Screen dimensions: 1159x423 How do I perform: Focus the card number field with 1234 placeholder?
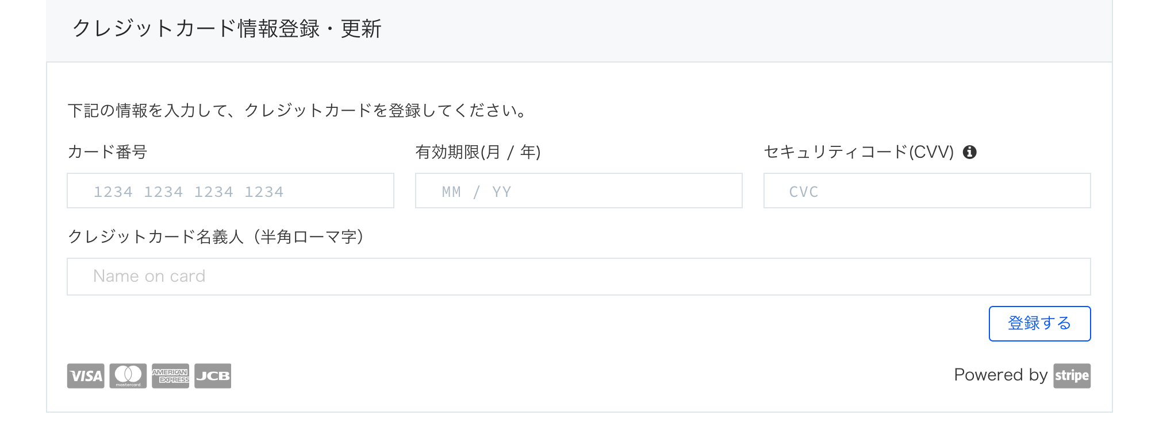(231, 191)
